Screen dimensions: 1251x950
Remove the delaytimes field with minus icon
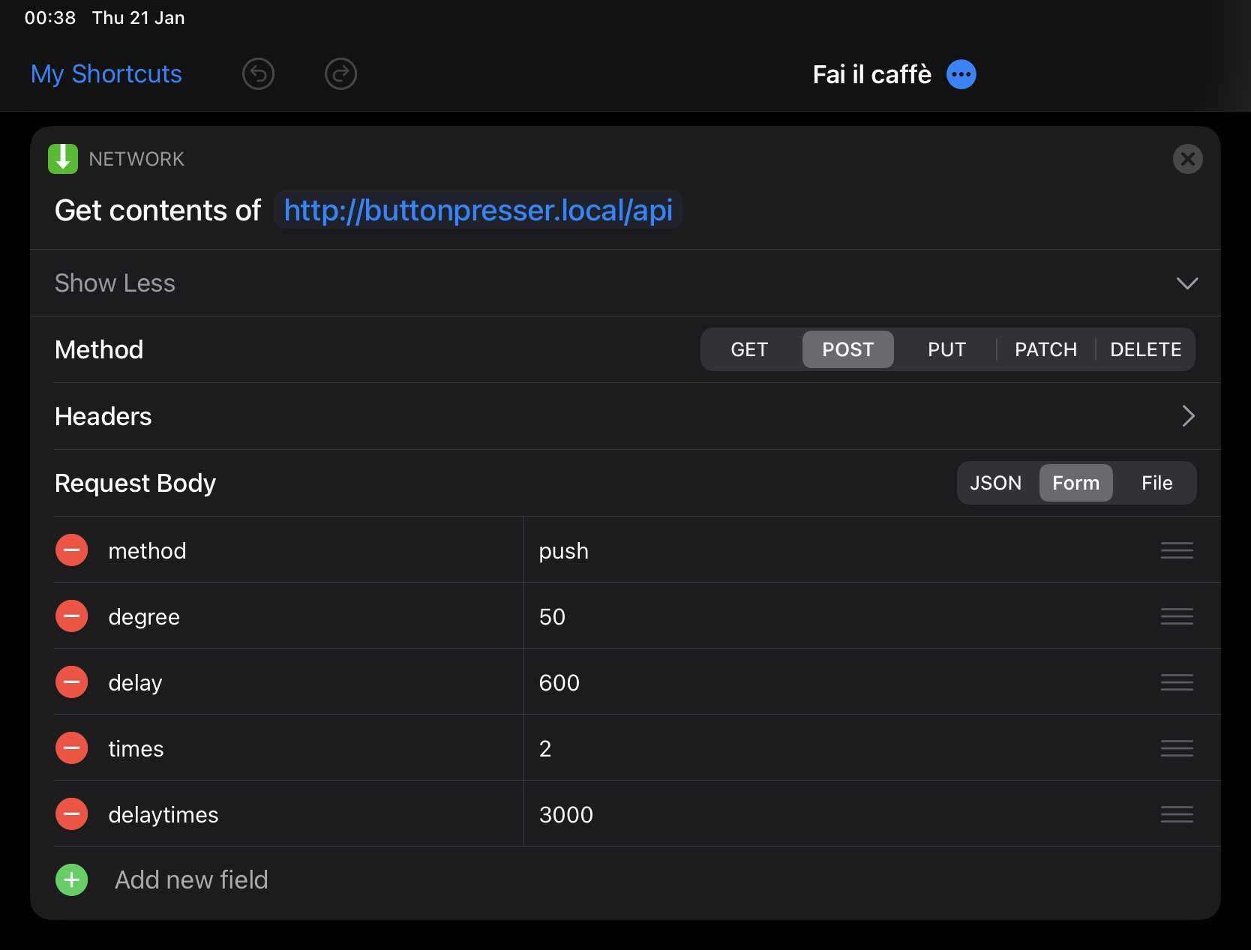pos(71,814)
